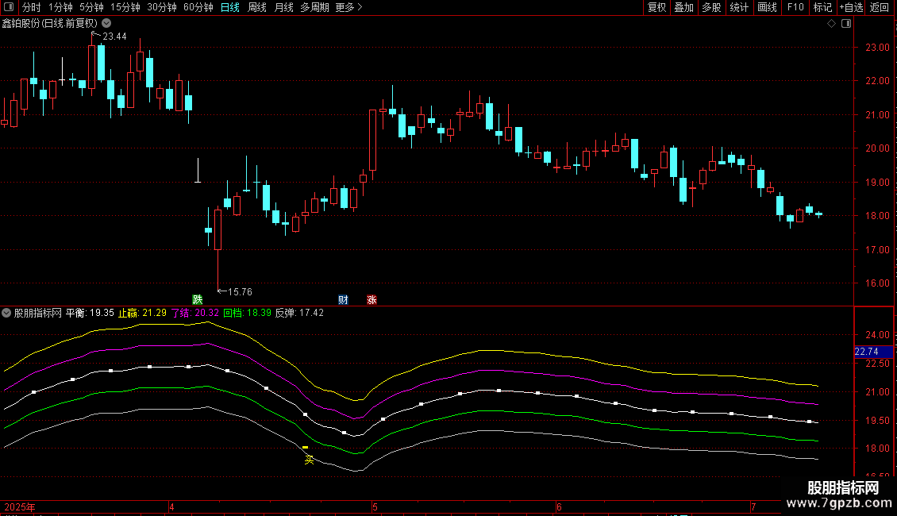Screen dimensions: 897x516
Task: Click the 反弹: 17.42 indicator value
Action: 300,313
